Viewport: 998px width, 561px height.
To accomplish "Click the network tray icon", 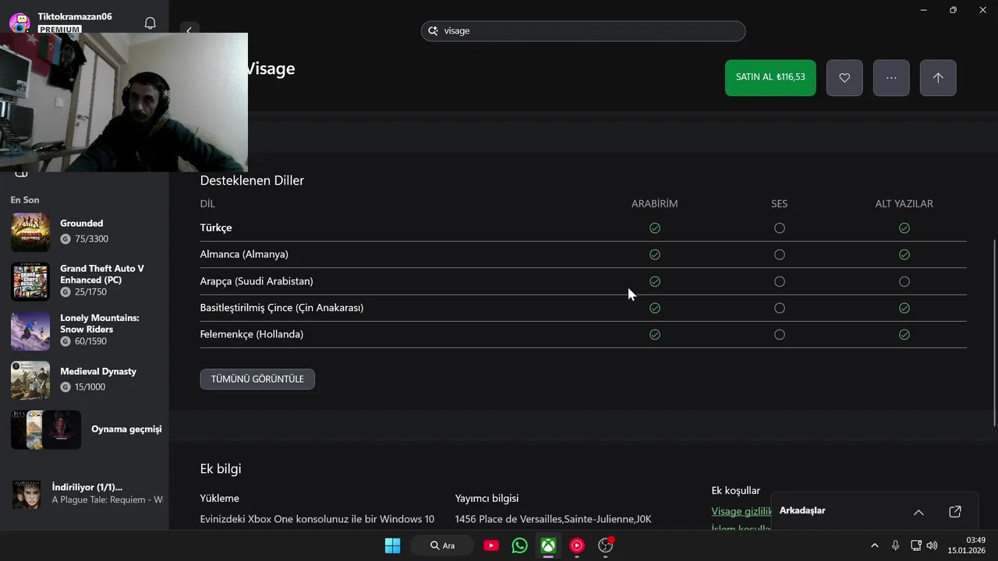I will pyautogui.click(x=916, y=545).
